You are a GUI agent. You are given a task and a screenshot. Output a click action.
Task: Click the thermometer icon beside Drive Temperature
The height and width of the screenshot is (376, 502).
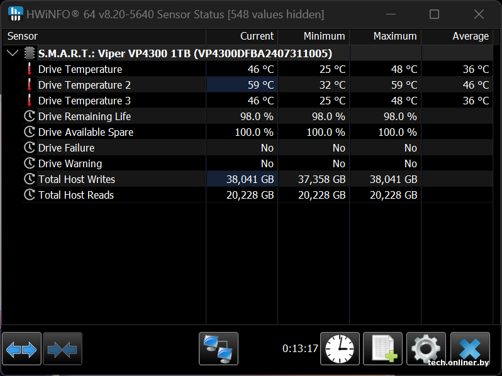[30, 69]
